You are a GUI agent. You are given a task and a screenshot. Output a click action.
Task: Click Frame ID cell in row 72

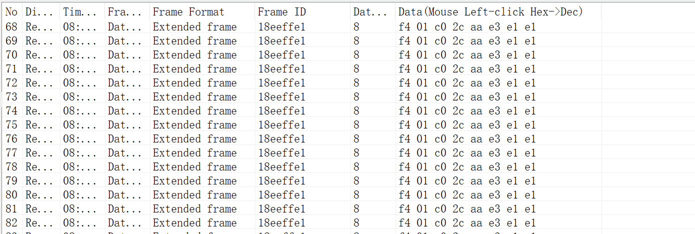tap(281, 83)
